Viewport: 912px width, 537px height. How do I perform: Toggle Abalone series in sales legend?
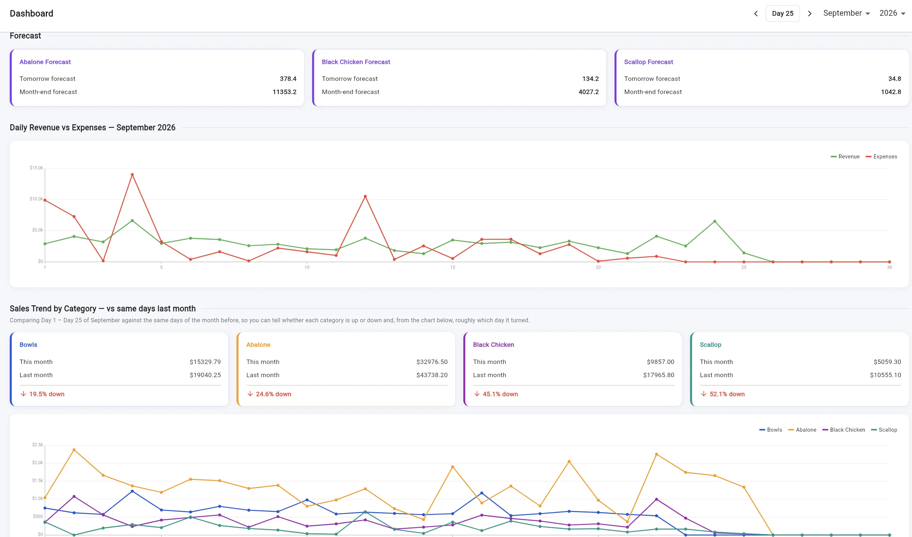coord(802,430)
